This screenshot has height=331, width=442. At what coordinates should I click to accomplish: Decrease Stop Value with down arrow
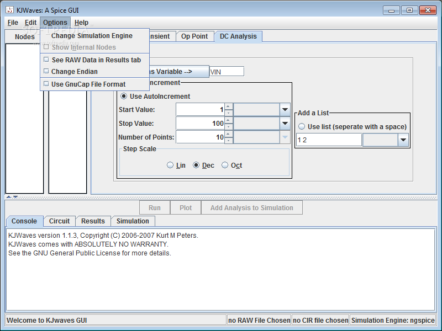click(x=229, y=127)
